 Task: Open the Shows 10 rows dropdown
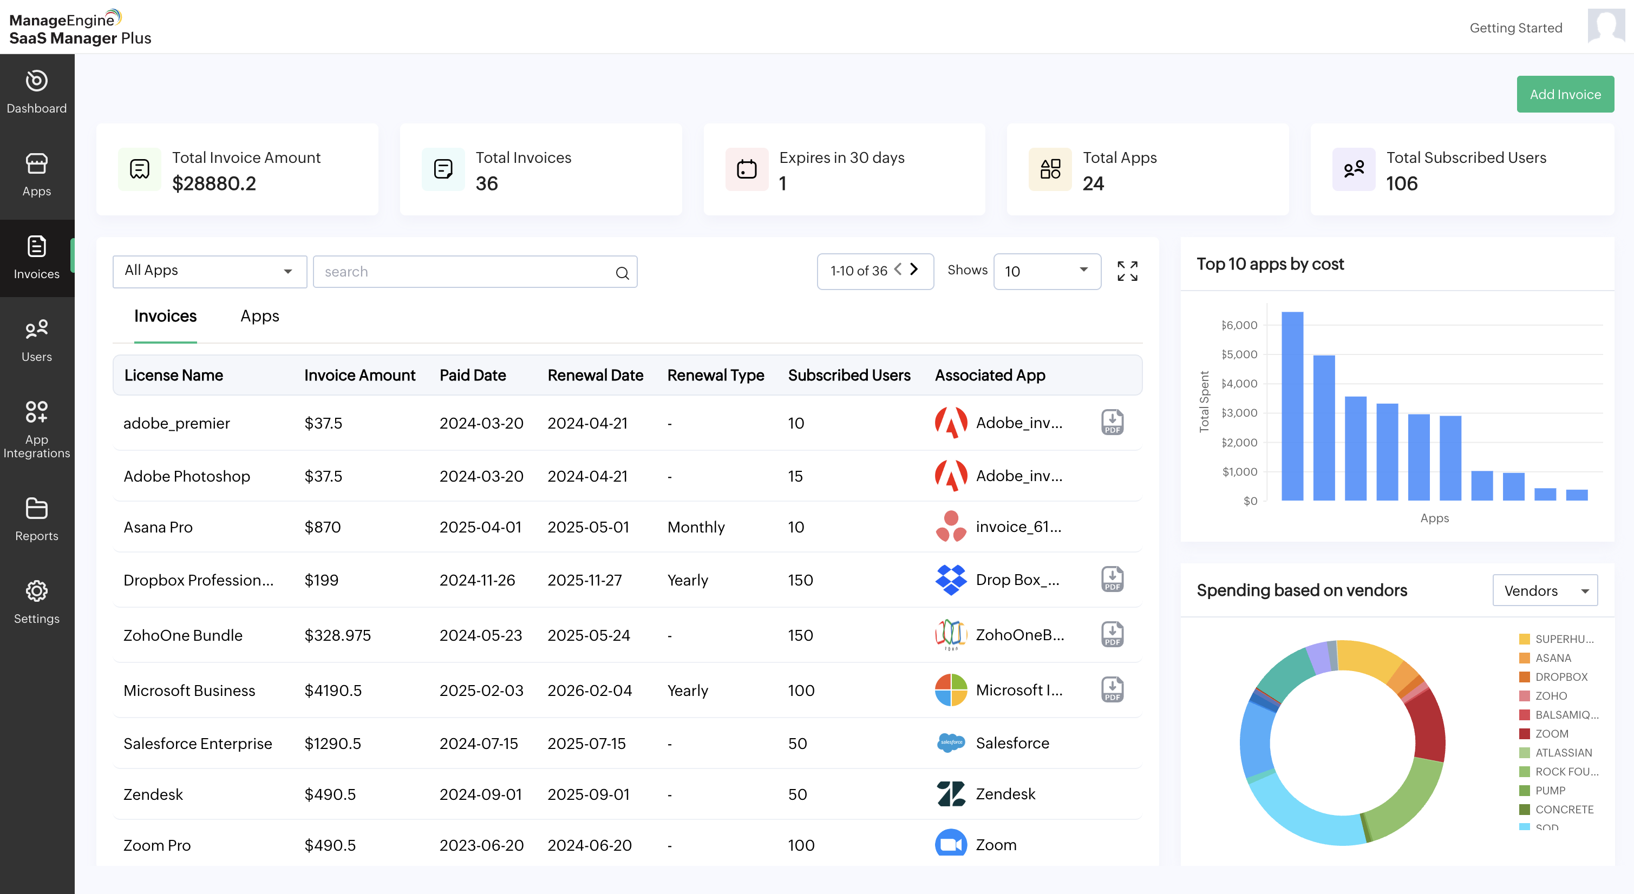[1047, 271]
